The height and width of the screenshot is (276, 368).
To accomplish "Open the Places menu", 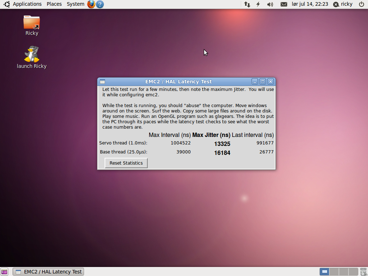I will [54, 4].
